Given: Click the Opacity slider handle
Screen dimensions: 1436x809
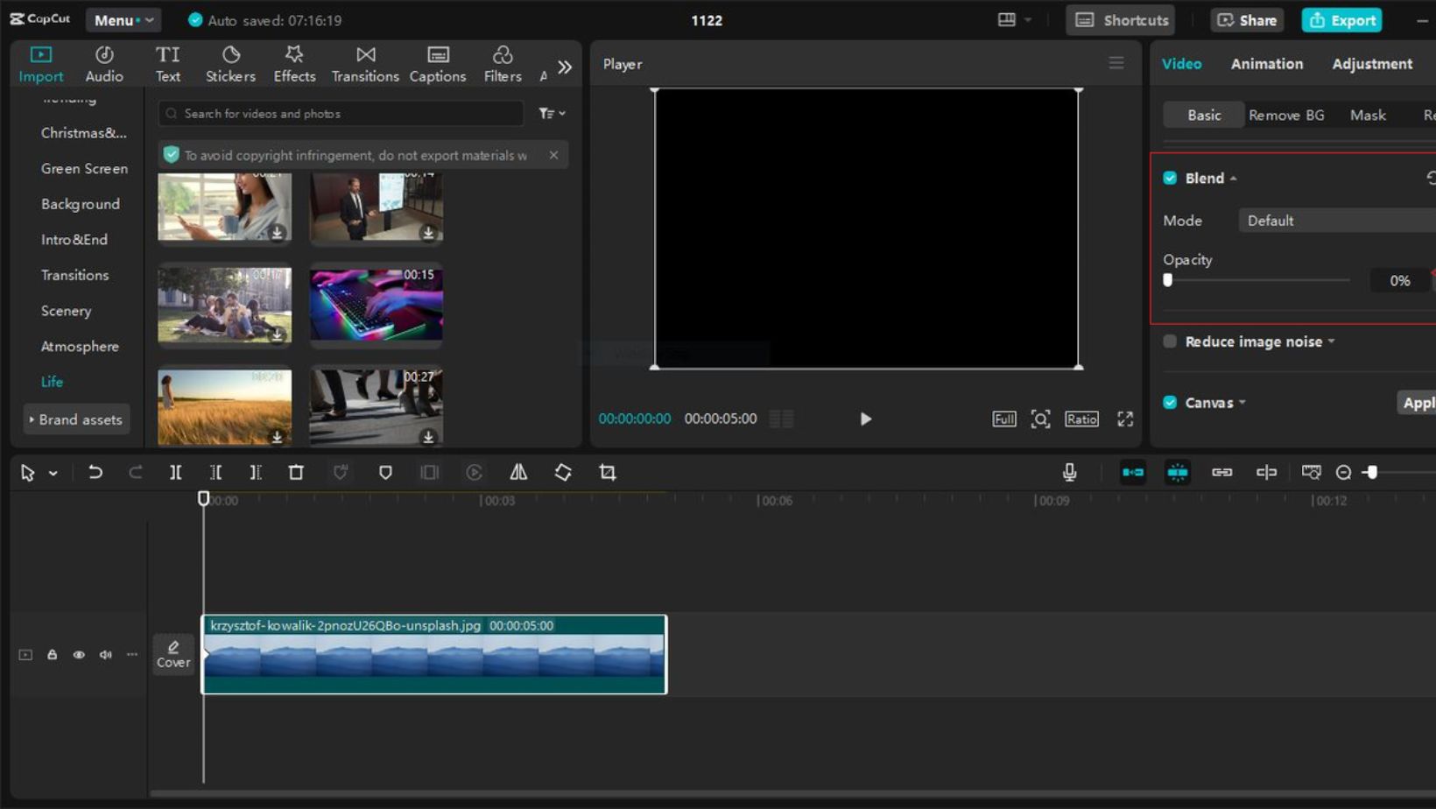Looking at the screenshot, I should click(1167, 280).
